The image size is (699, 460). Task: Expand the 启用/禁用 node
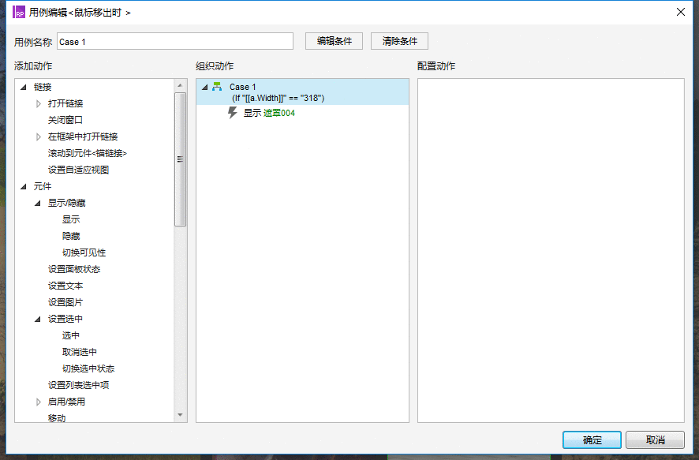(x=39, y=402)
